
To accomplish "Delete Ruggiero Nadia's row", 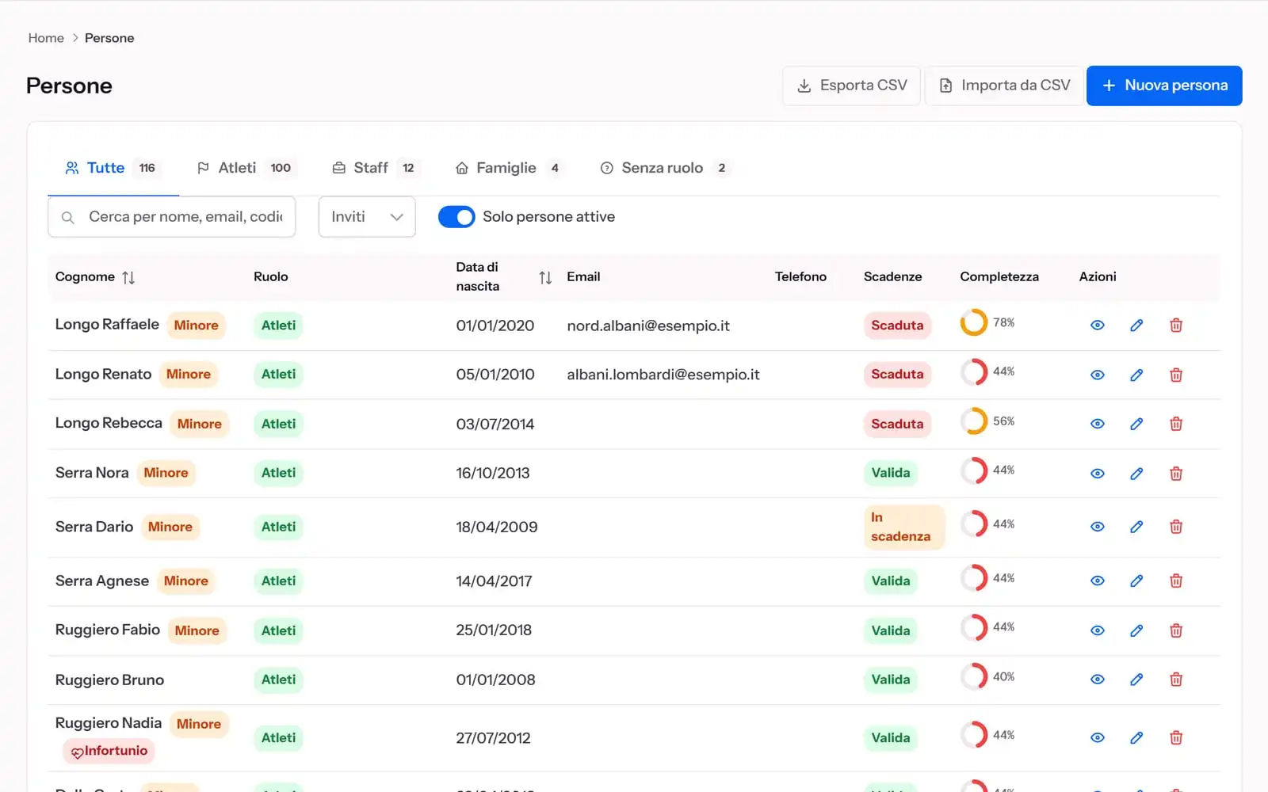I will [1176, 737].
